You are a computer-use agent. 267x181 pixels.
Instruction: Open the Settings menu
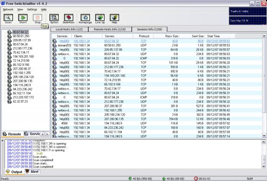click(32, 10)
